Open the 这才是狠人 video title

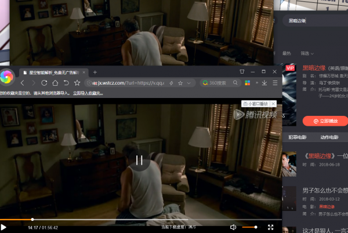click(325, 231)
